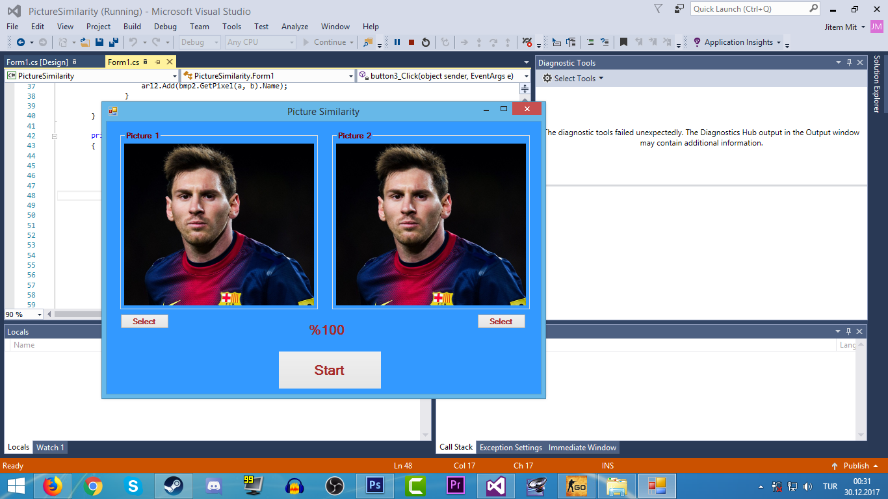Click the Picture 2 image preview

click(431, 225)
